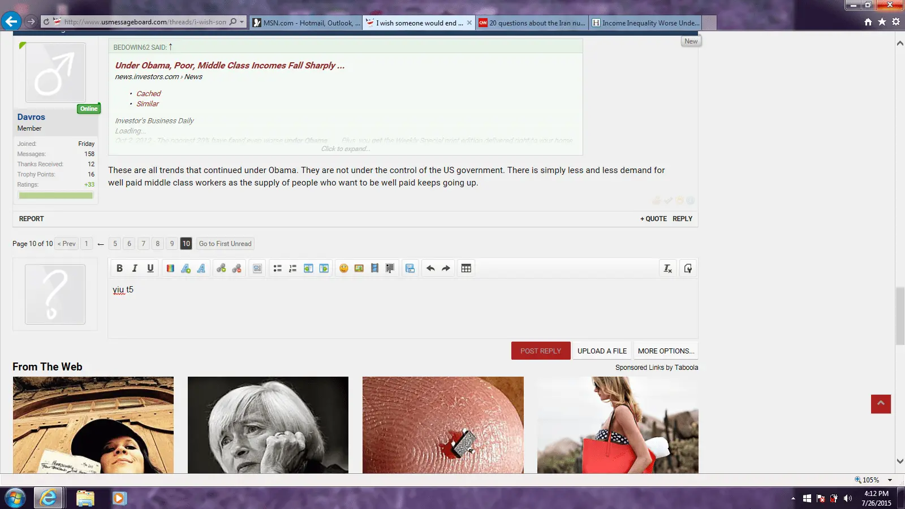This screenshot has width=905, height=509.
Task: Open the address bar search magnifier
Action: click(232, 22)
